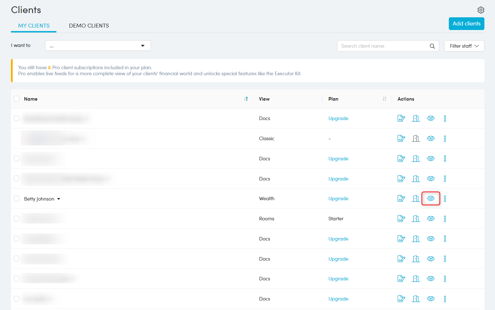495x310 pixels.
Task: Click the door icon in the Rooms row
Action: pyautogui.click(x=416, y=219)
